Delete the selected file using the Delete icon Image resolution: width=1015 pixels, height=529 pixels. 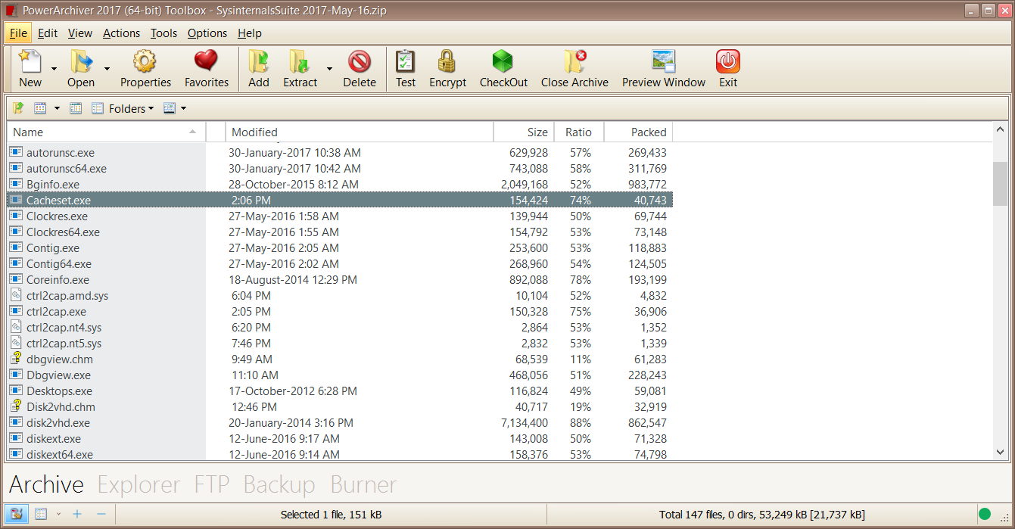click(x=360, y=61)
